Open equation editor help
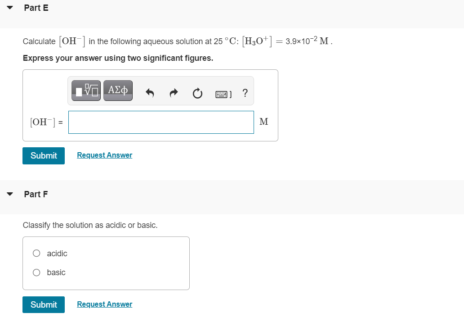 pos(245,93)
